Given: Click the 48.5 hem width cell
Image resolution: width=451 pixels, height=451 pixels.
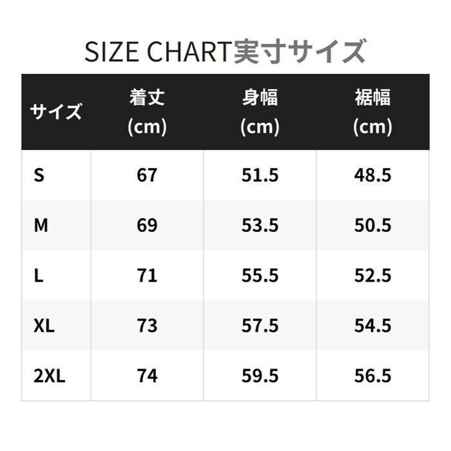Looking at the screenshot, I should pos(372,175).
